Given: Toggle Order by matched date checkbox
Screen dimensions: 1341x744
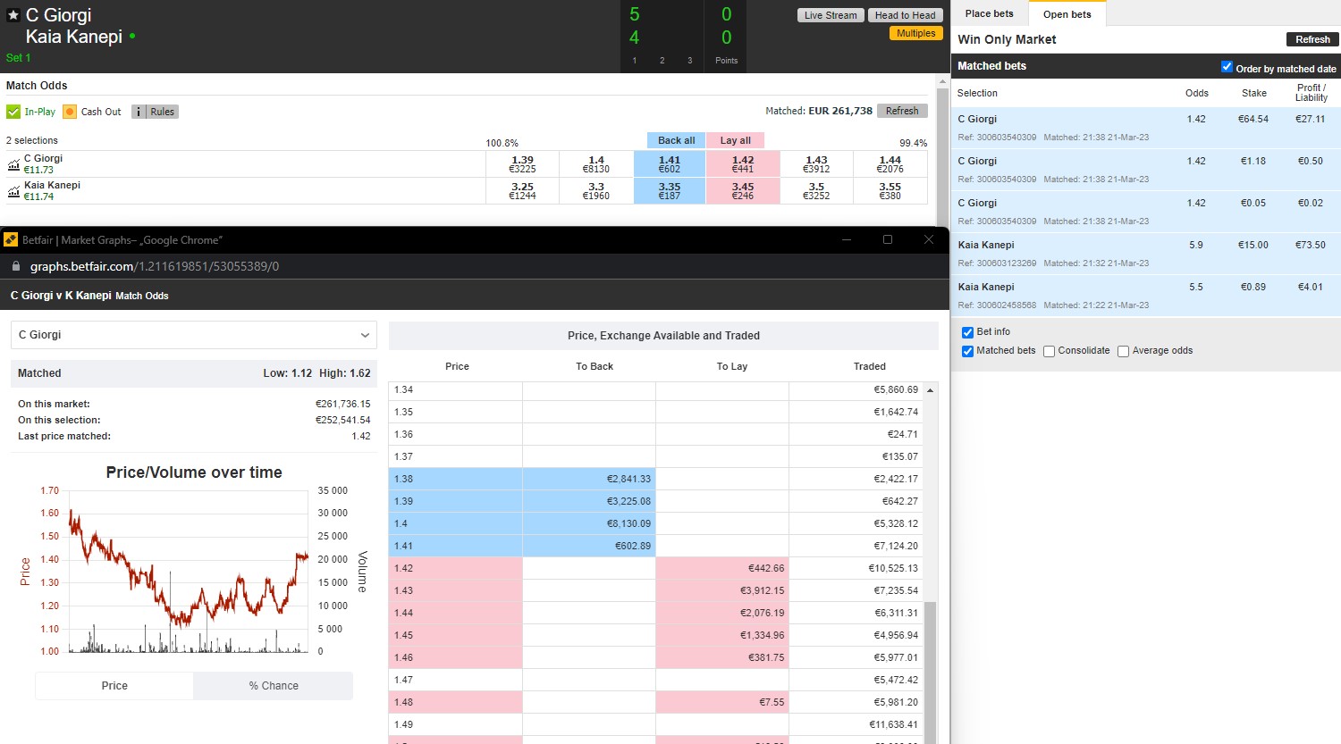Looking at the screenshot, I should click(1227, 67).
